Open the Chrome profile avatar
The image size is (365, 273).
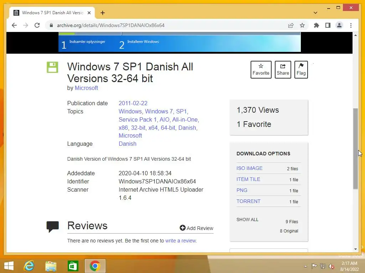[339, 25]
